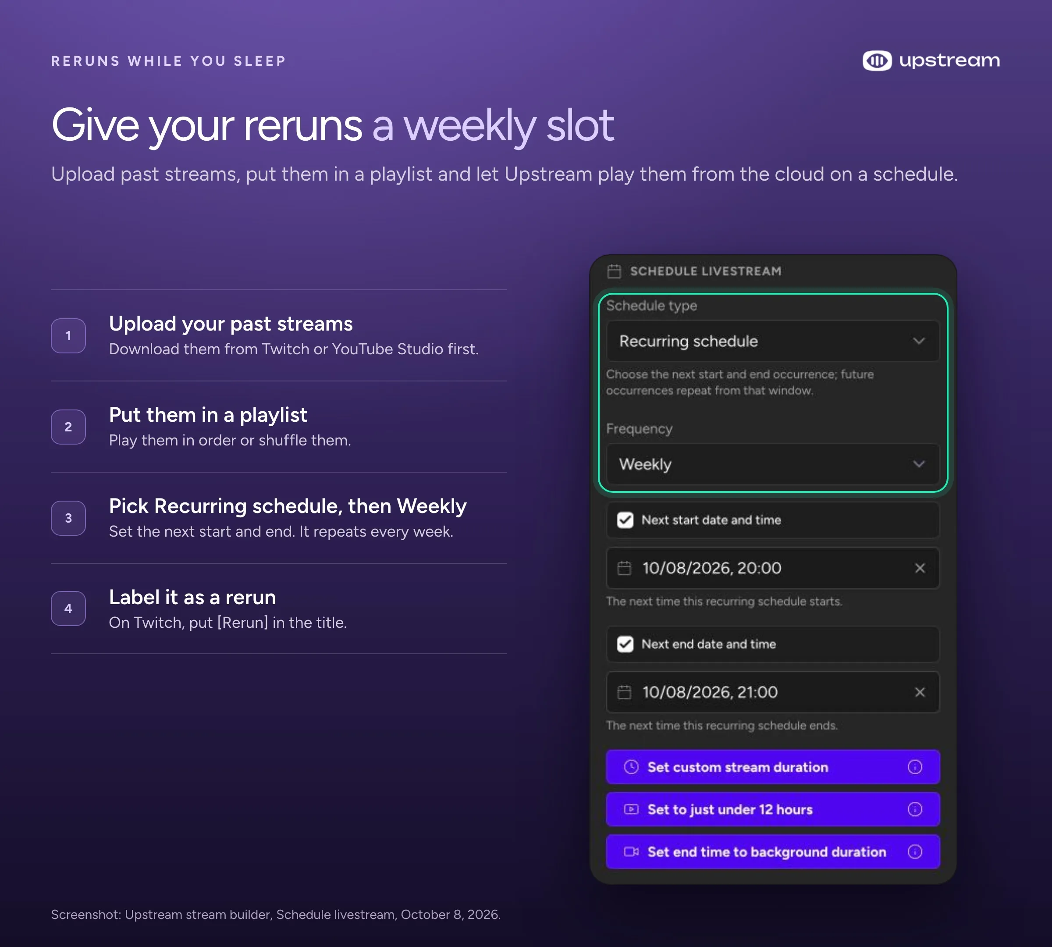The image size is (1052, 947).
Task: Click Set to just under 12 hours
Action: 773,810
